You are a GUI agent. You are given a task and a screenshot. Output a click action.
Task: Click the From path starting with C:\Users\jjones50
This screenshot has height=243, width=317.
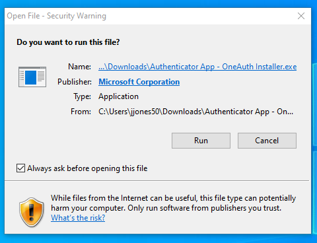click(195, 112)
